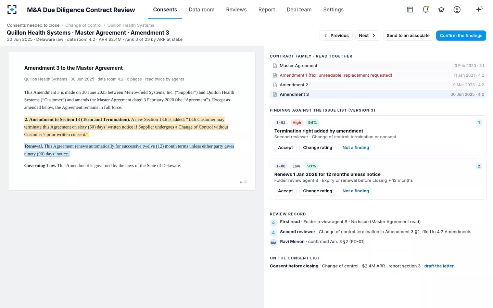Go to the Report tab
This screenshot has height=308, width=493.
point(267,10)
